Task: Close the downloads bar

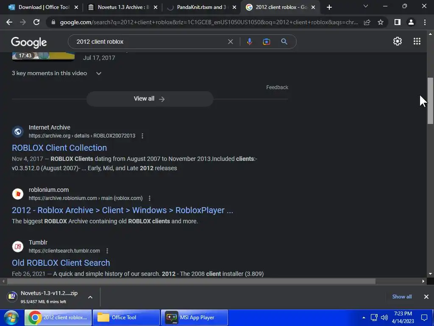Action: [426, 297]
